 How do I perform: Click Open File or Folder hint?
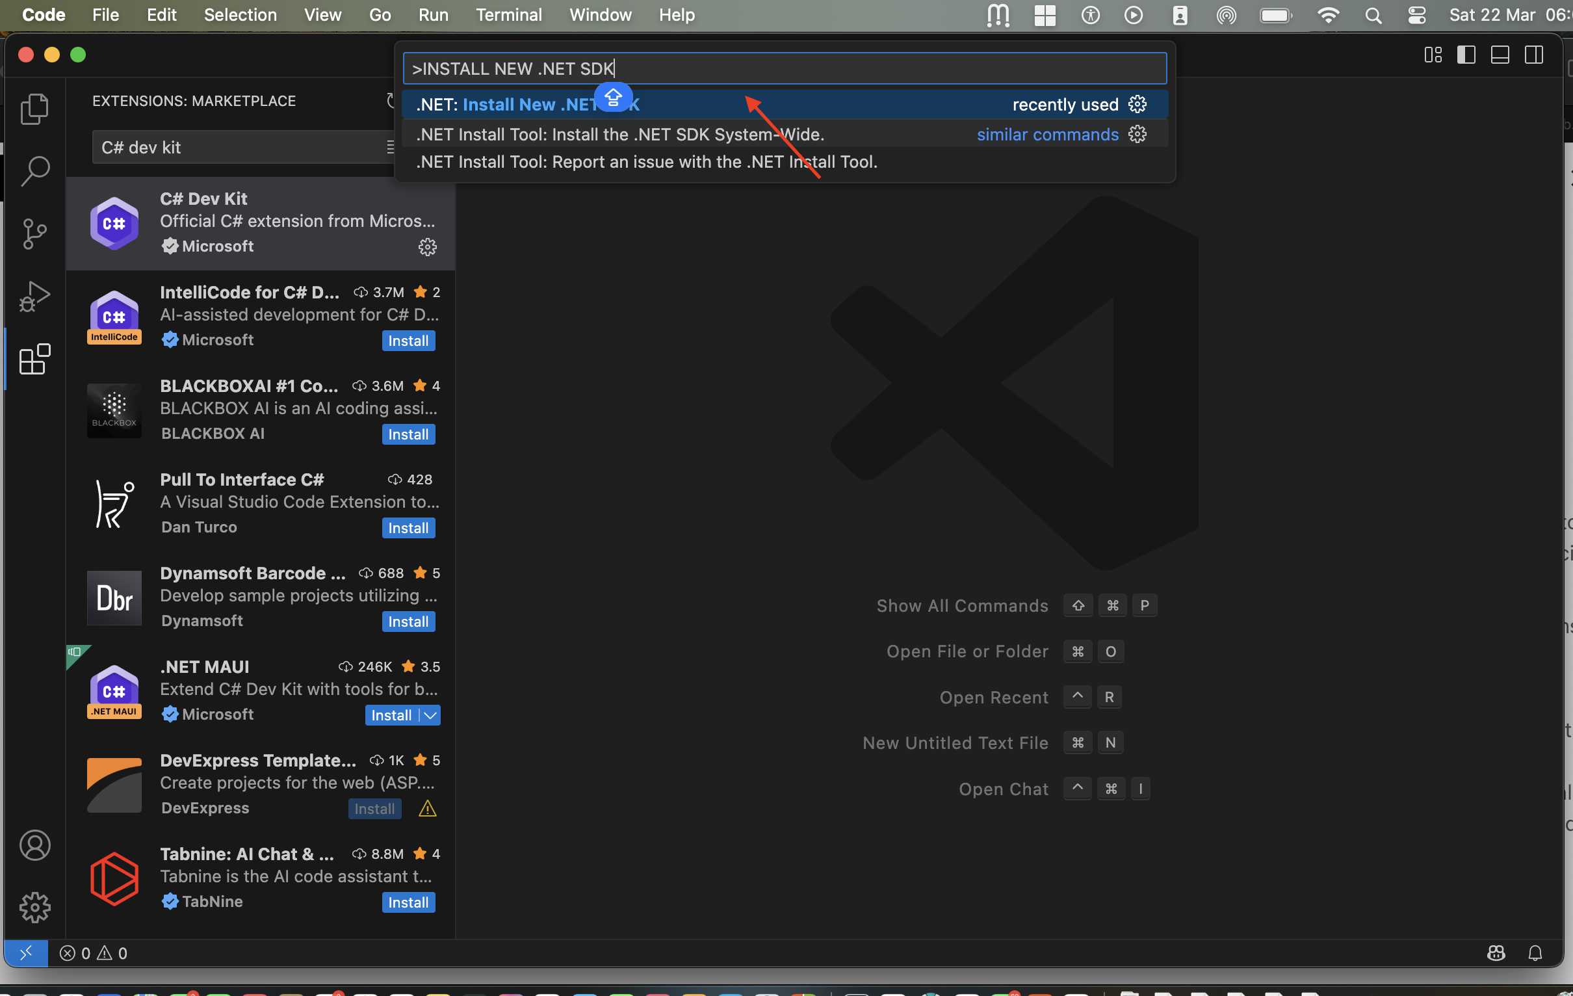click(x=967, y=651)
